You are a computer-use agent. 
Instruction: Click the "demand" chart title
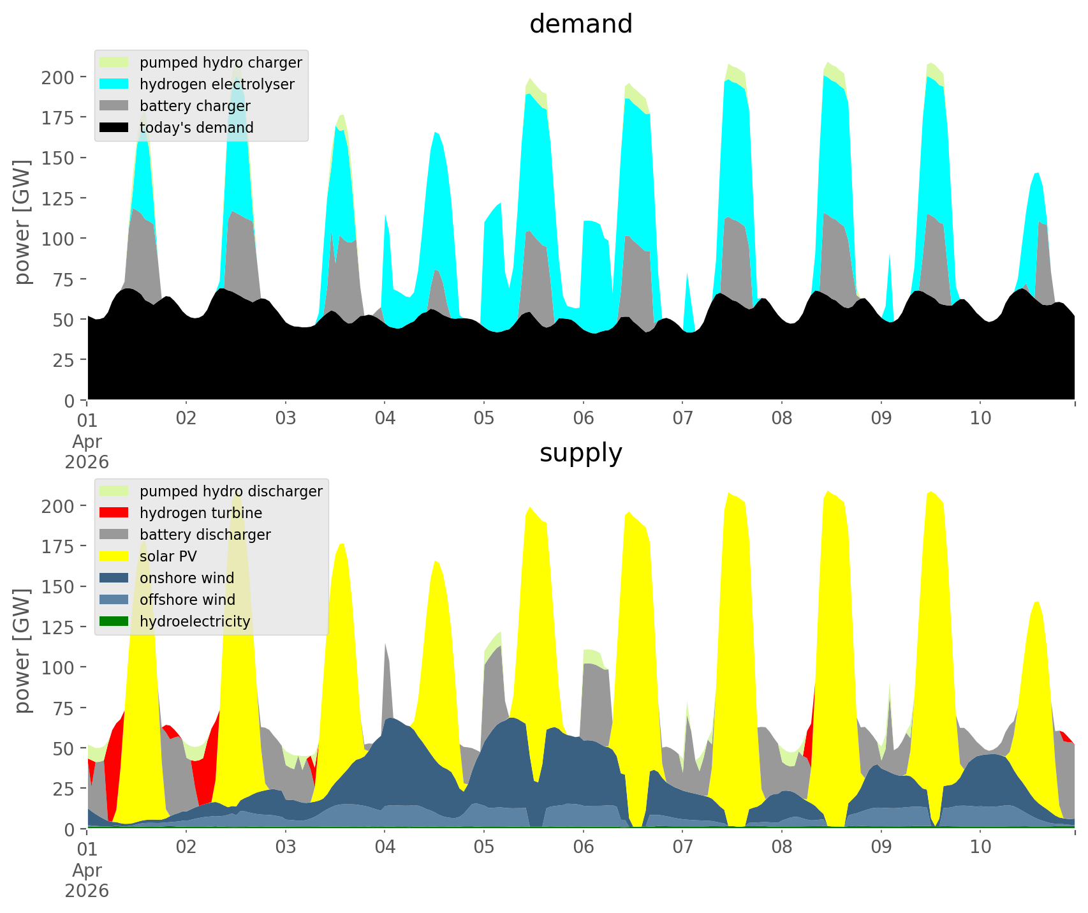[580, 24]
